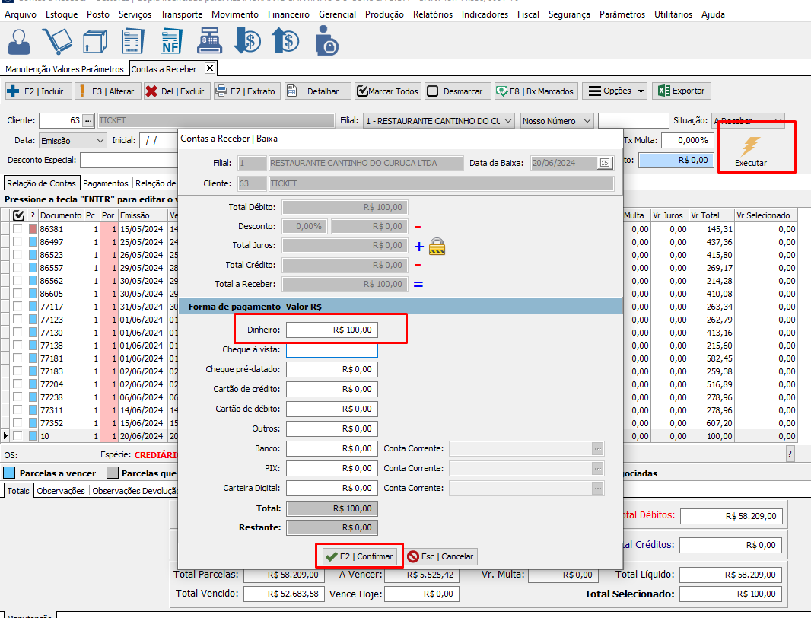Open the Financeiro menu

(288, 14)
